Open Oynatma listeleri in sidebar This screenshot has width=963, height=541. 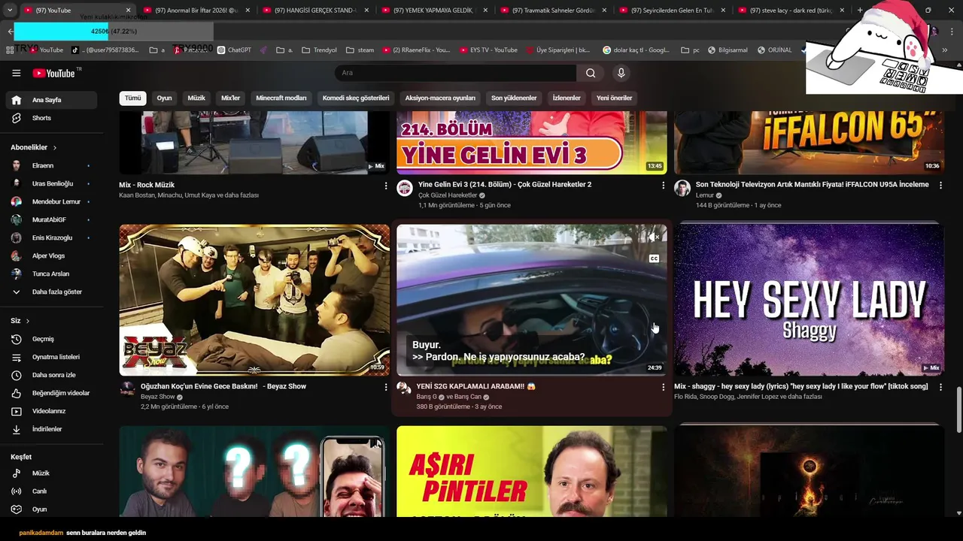click(51, 357)
